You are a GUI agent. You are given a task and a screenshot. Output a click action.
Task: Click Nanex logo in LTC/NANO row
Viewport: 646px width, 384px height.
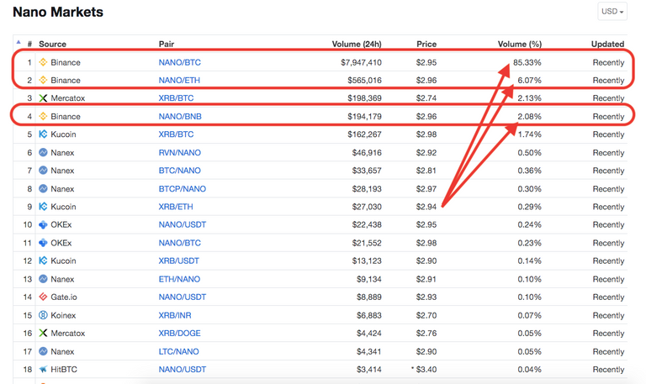(43, 351)
